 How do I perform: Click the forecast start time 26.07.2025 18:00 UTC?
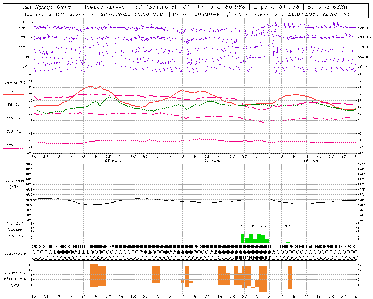click(132, 14)
